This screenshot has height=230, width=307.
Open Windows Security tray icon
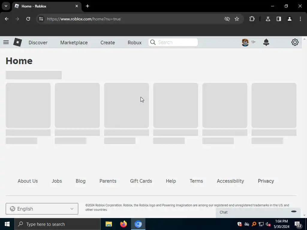[240, 224]
